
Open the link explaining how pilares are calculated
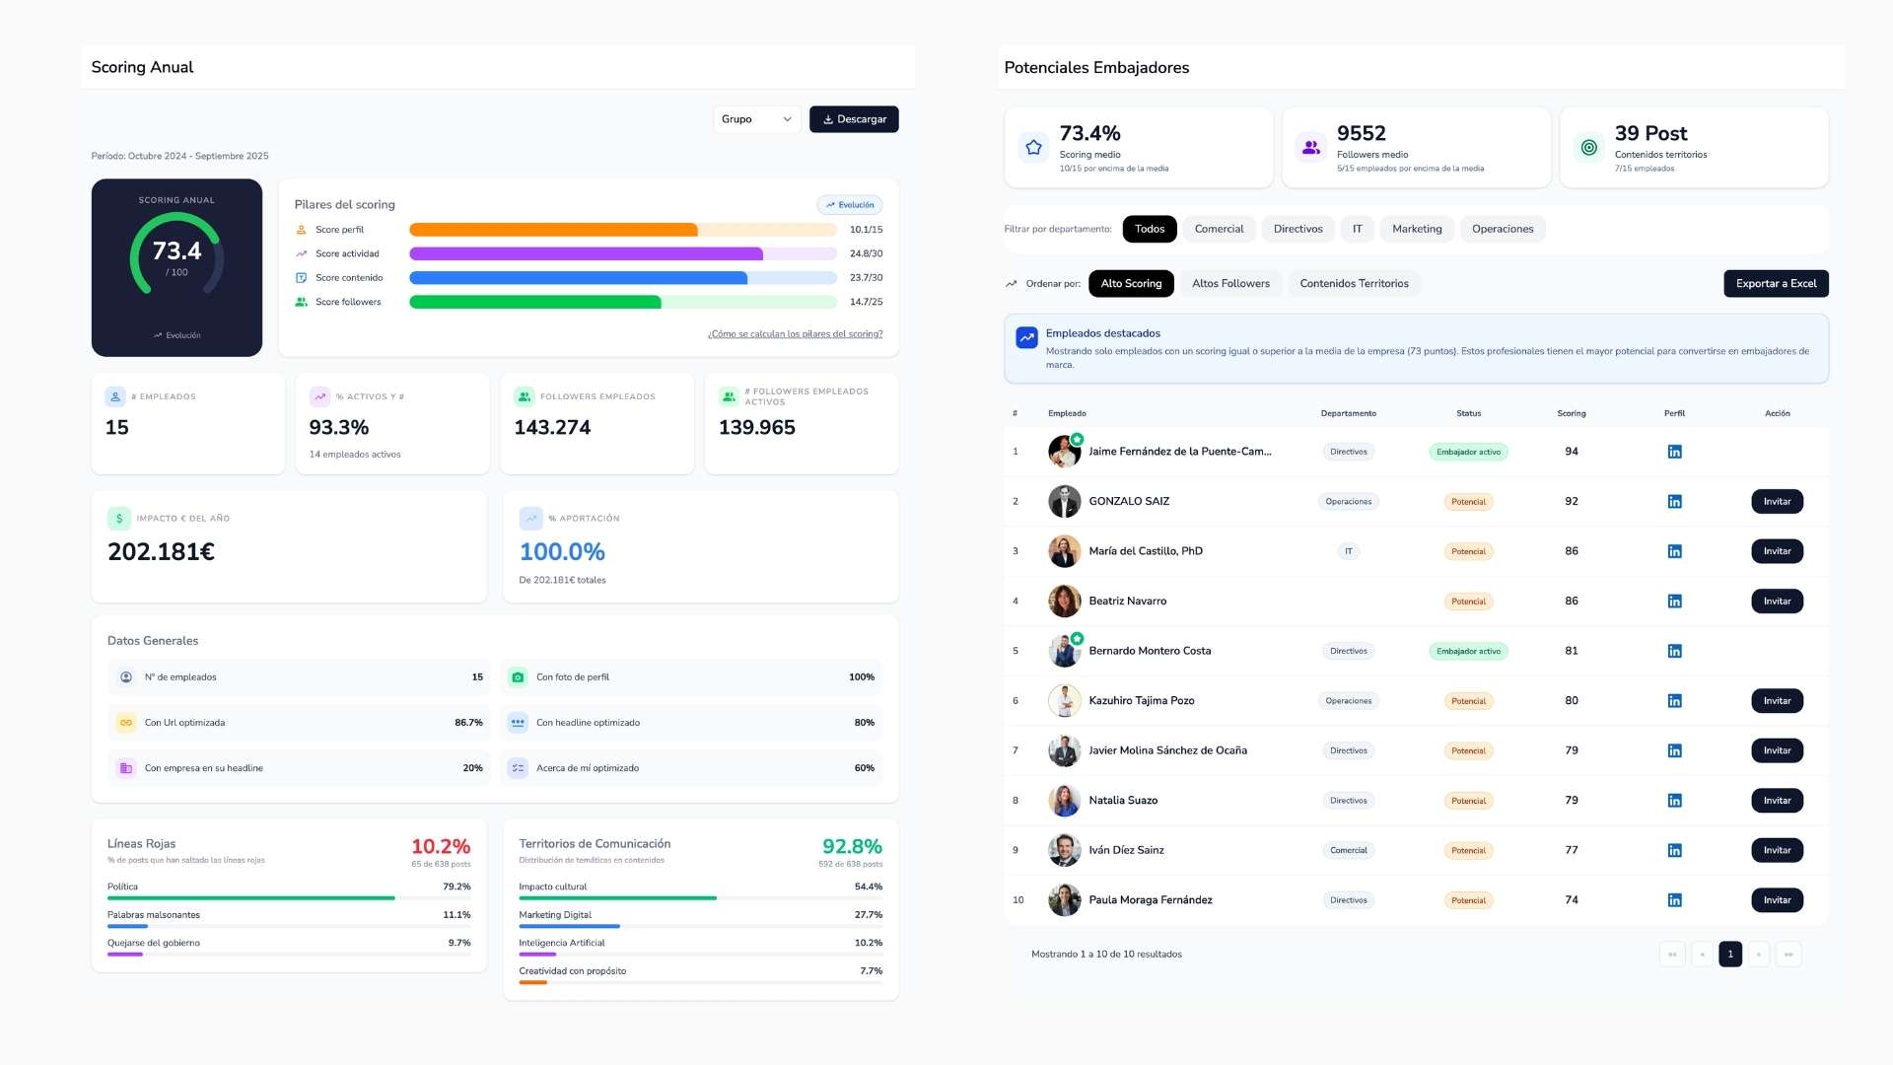795,334
